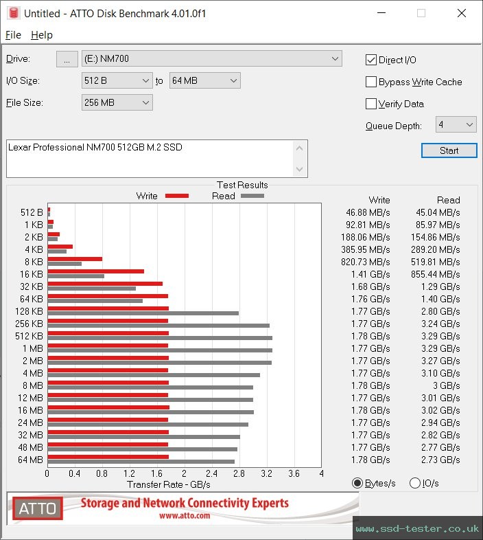Screen dimensions: 483x540
Task: Click the description box scroll-down arrow
Action: click(299, 169)
